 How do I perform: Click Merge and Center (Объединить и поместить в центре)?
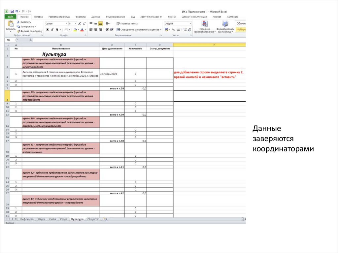click(138, 30)
